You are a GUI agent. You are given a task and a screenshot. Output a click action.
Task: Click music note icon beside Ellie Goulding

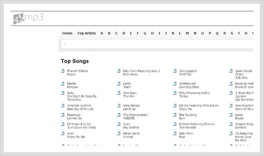pyautogui.click(x=175, y=115)
